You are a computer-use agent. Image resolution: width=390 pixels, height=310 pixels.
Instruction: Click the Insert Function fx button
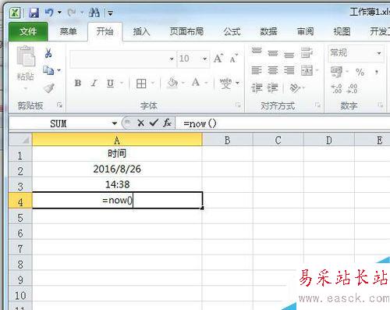pos(168,123)
